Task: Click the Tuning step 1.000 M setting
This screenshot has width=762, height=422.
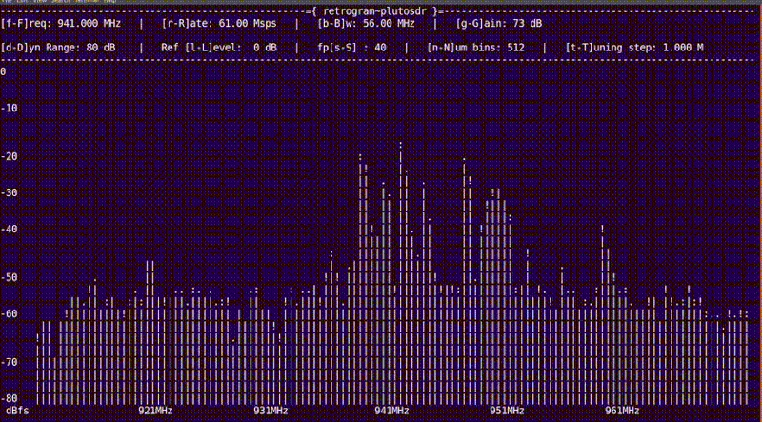Action: coord(634,46)
